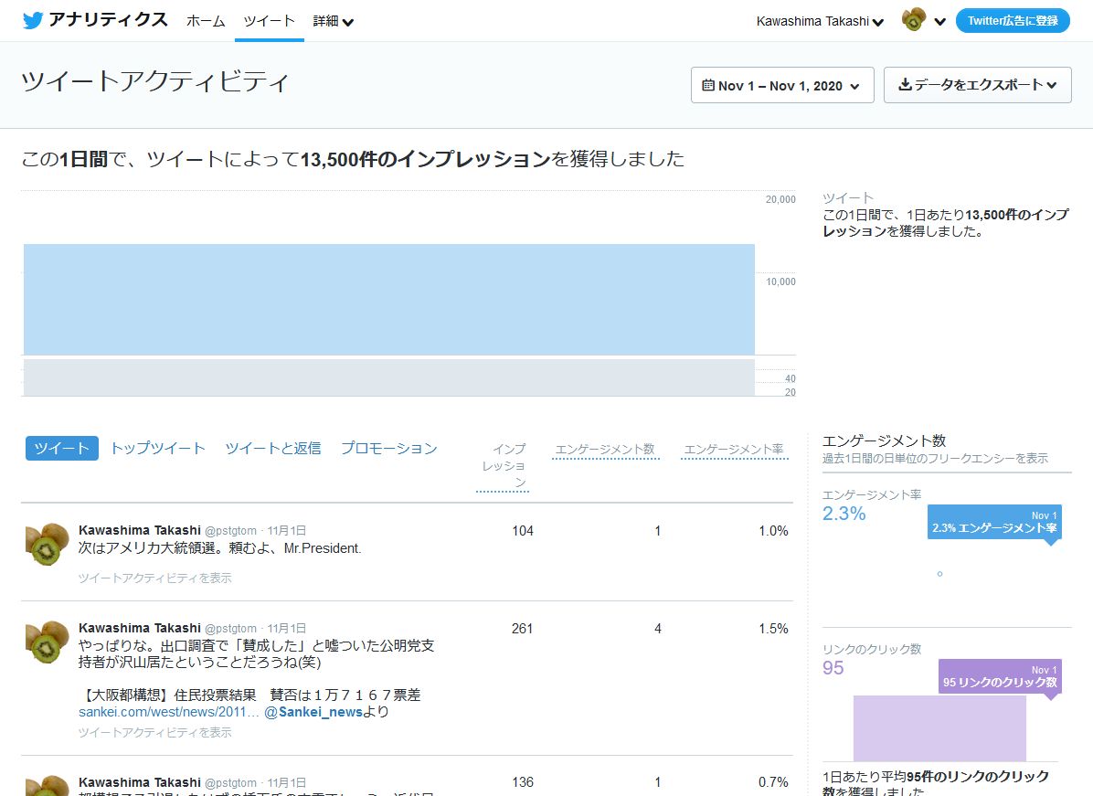The height and width of the screenshot is (796, 1093).
Task: Click the 95 リンクのクリック数 tooltip
Action: [x=1001, y=676]
